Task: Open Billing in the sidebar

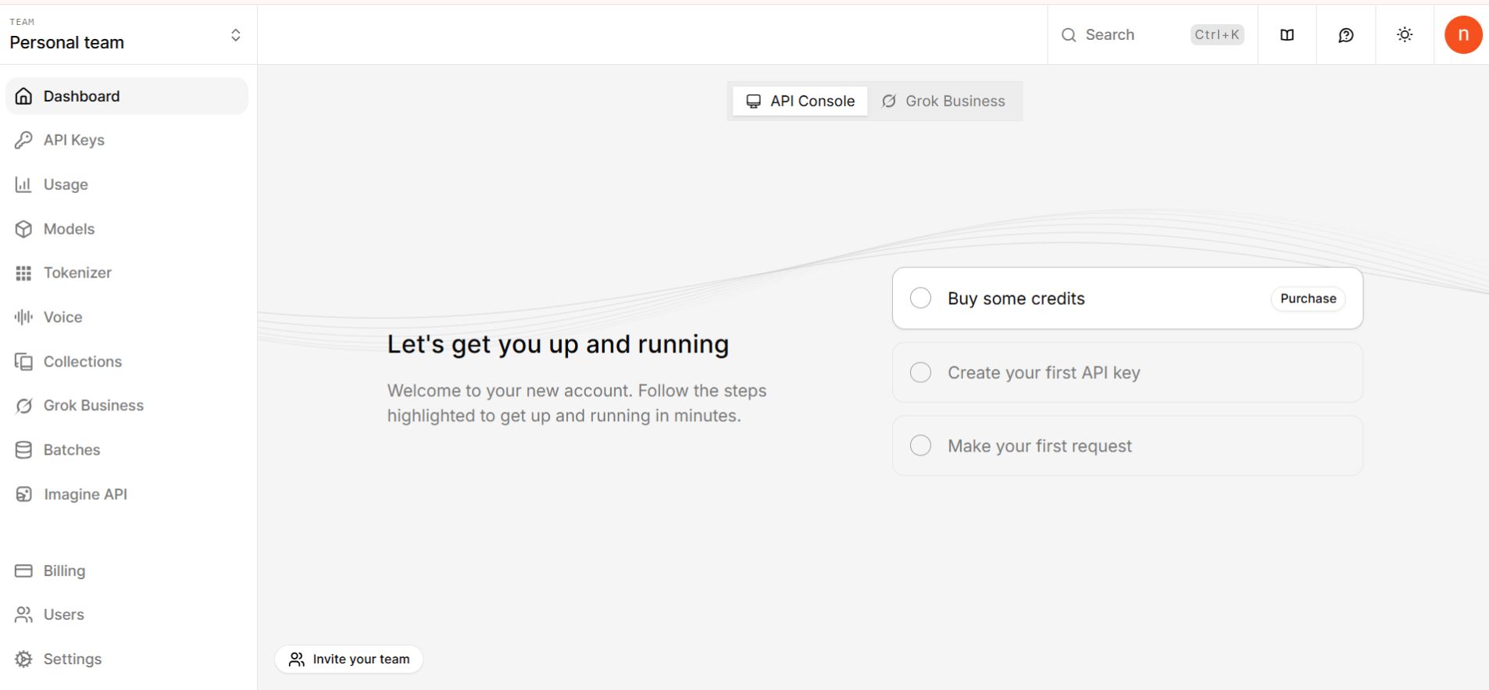Action: point(64,570)
